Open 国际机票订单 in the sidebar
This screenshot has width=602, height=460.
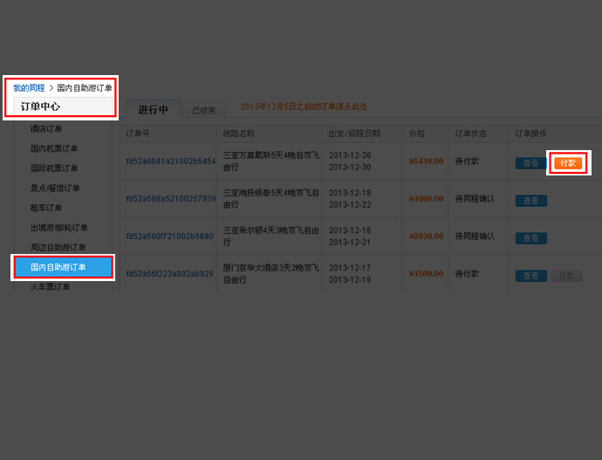coord(54,168)
